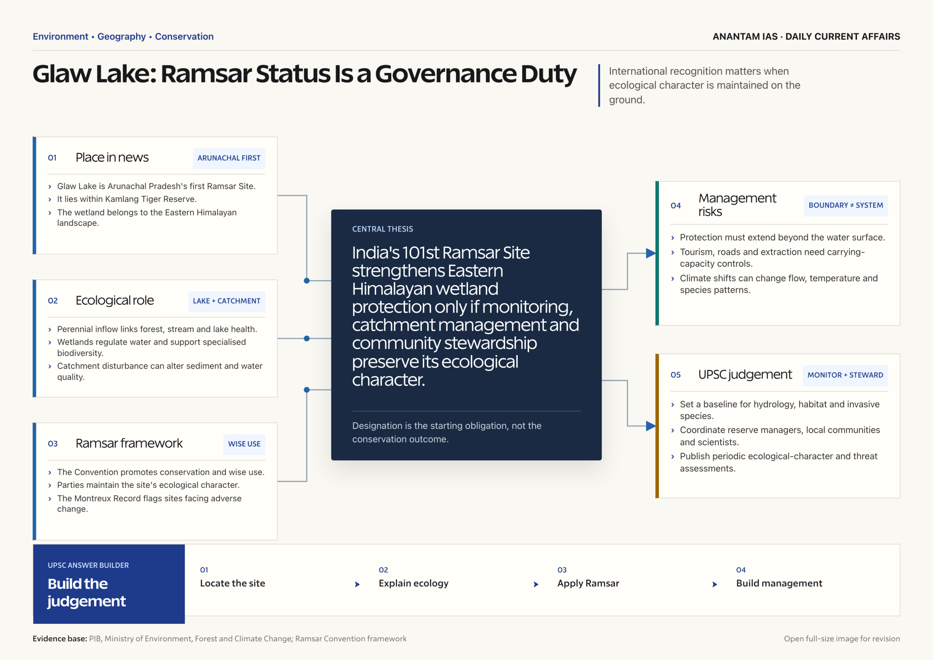Click the Build the judgement title
Viewport: 933px width, 660px height.
point(86,593)
